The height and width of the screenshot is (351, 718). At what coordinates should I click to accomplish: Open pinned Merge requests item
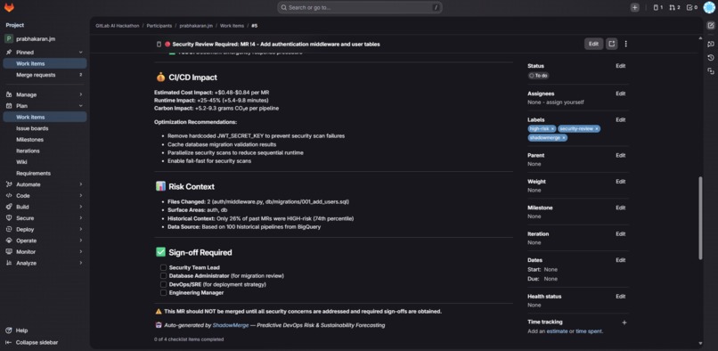(45, 75)
